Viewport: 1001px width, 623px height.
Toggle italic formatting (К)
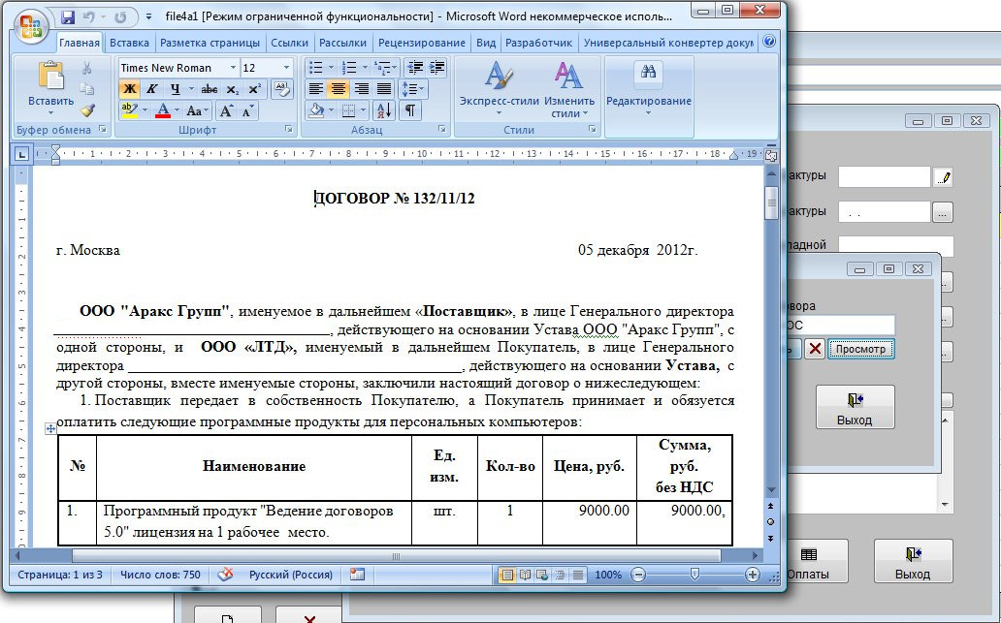pos(152,89)
